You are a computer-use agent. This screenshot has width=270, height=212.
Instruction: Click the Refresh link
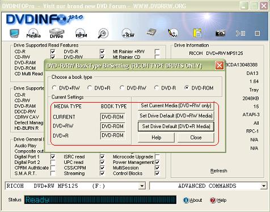pyautogui.click(x=218, y=171)
